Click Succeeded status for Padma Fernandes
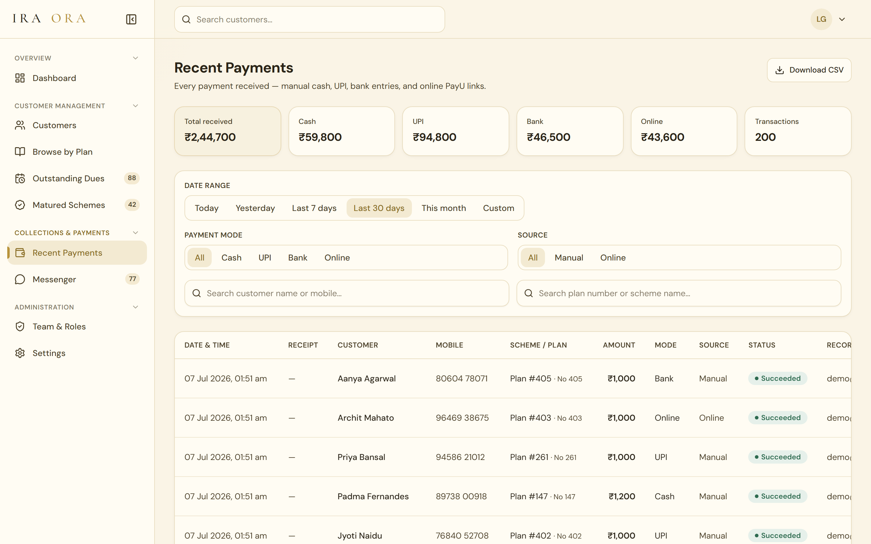 tap(778, 496)
